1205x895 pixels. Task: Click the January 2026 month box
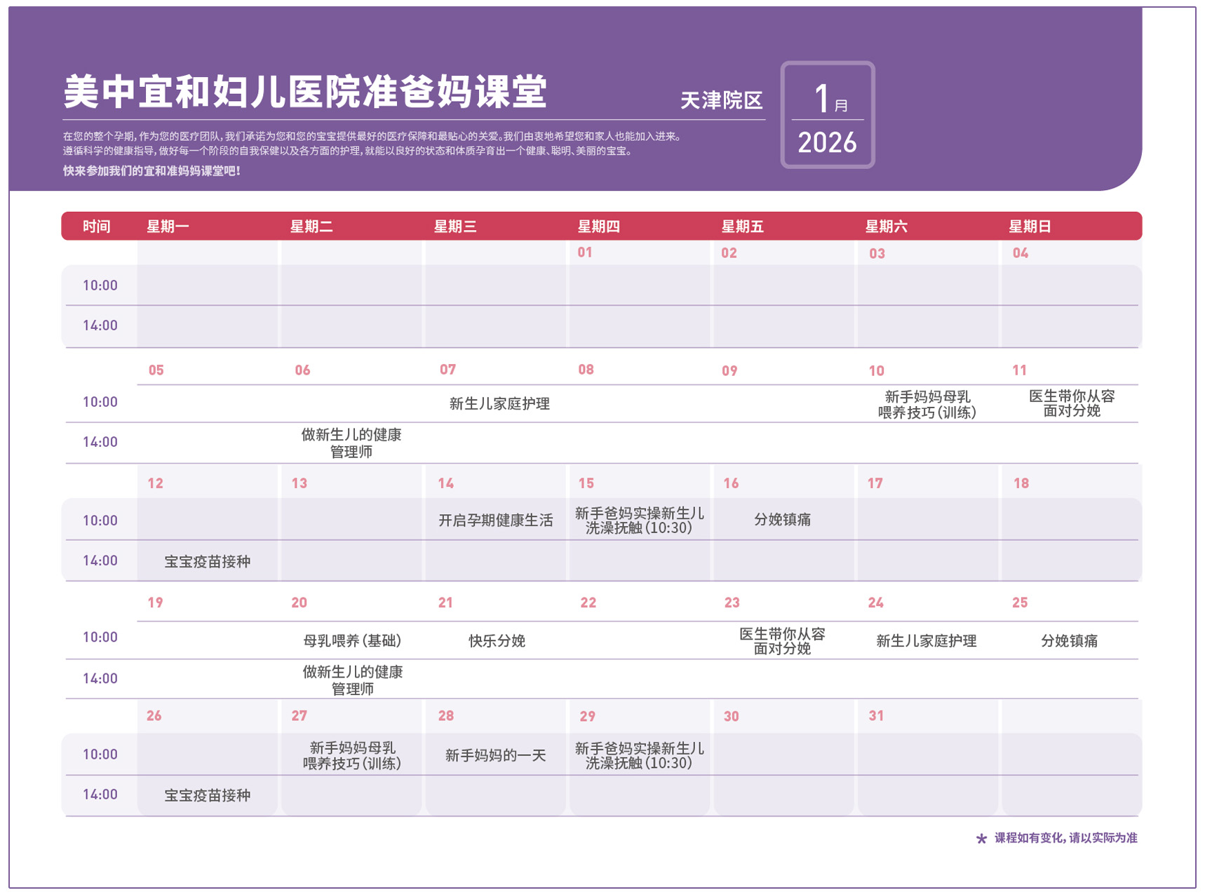tap(827, 115)
